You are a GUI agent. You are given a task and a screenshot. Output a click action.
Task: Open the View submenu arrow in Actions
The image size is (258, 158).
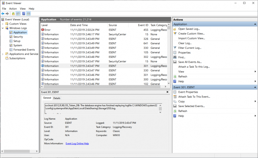pos(255,72)
